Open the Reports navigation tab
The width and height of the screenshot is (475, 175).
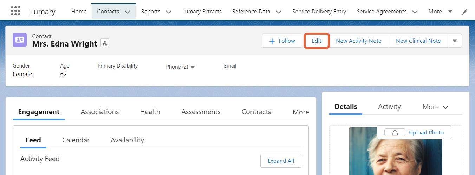pos(150,12)
